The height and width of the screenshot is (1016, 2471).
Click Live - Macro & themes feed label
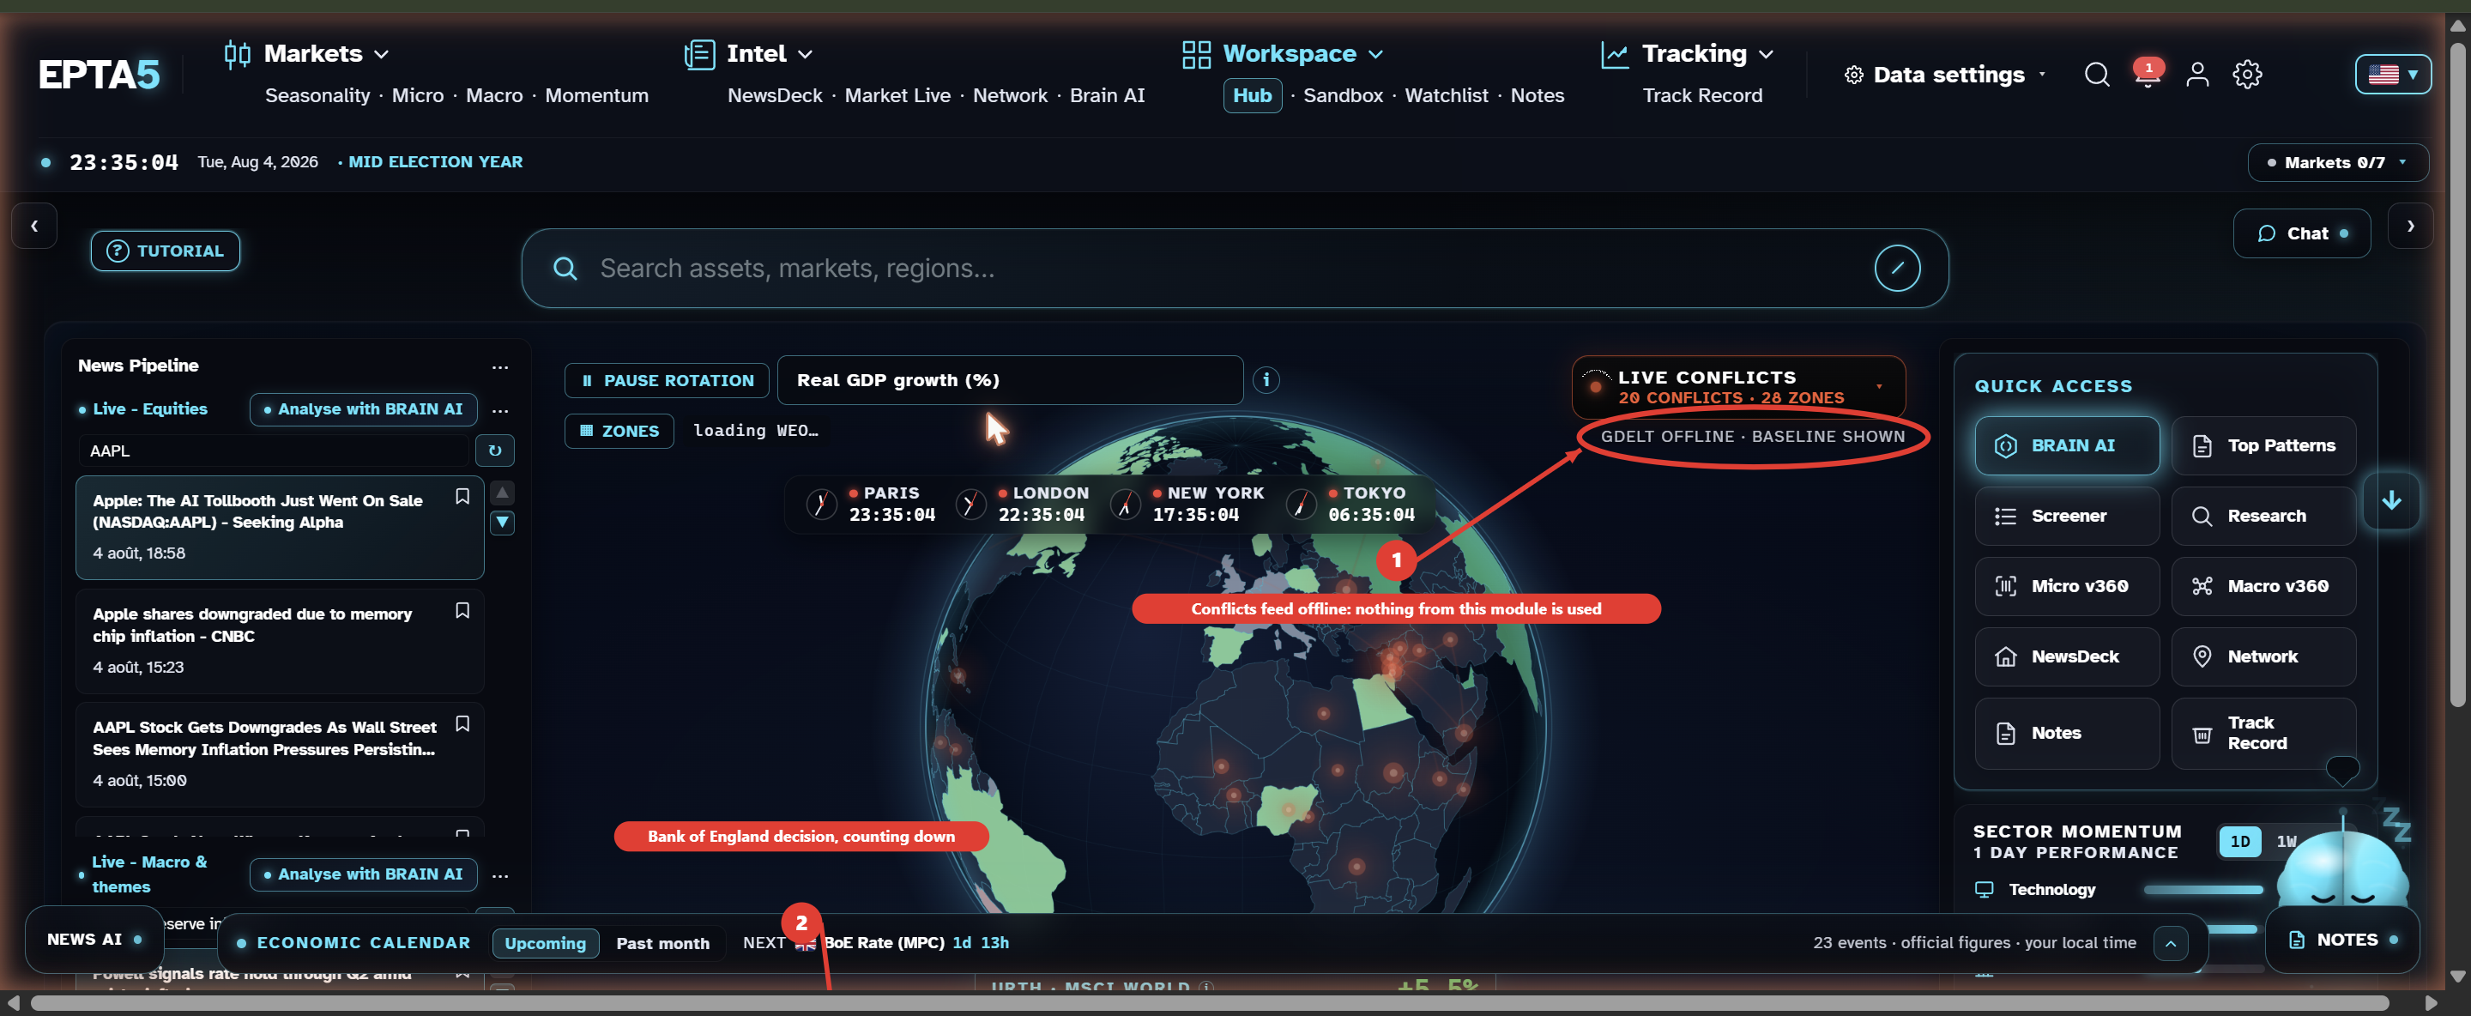point(149,875)
